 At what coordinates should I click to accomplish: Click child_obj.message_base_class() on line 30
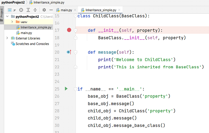126,126
